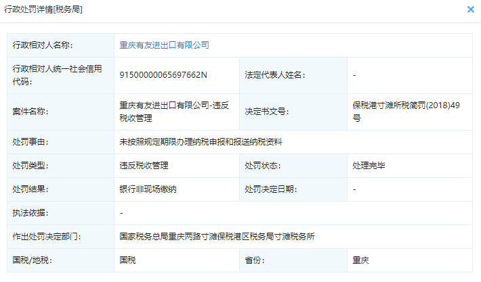The height and width of the screenshot is (282, 481).
Task: Click the label 执法依据
Action: (30, 213)
